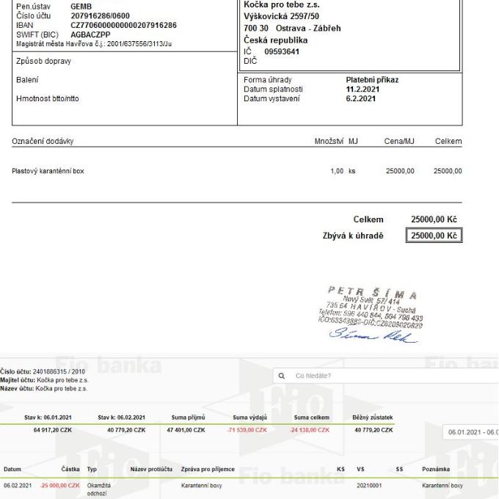Click Běžný zůstatek value 40 779,20 CZK
Screen dimensions: 499x499
[x=374, y=430]
